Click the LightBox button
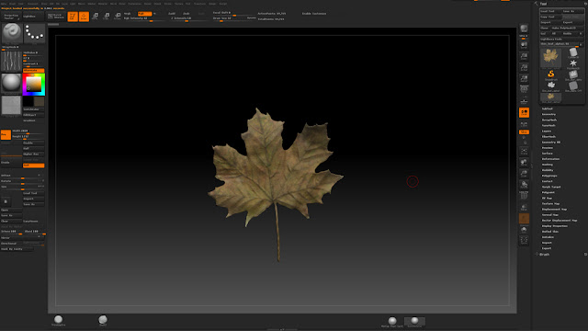The height and width of the screenshot is (331, 588). coord(33,17)
